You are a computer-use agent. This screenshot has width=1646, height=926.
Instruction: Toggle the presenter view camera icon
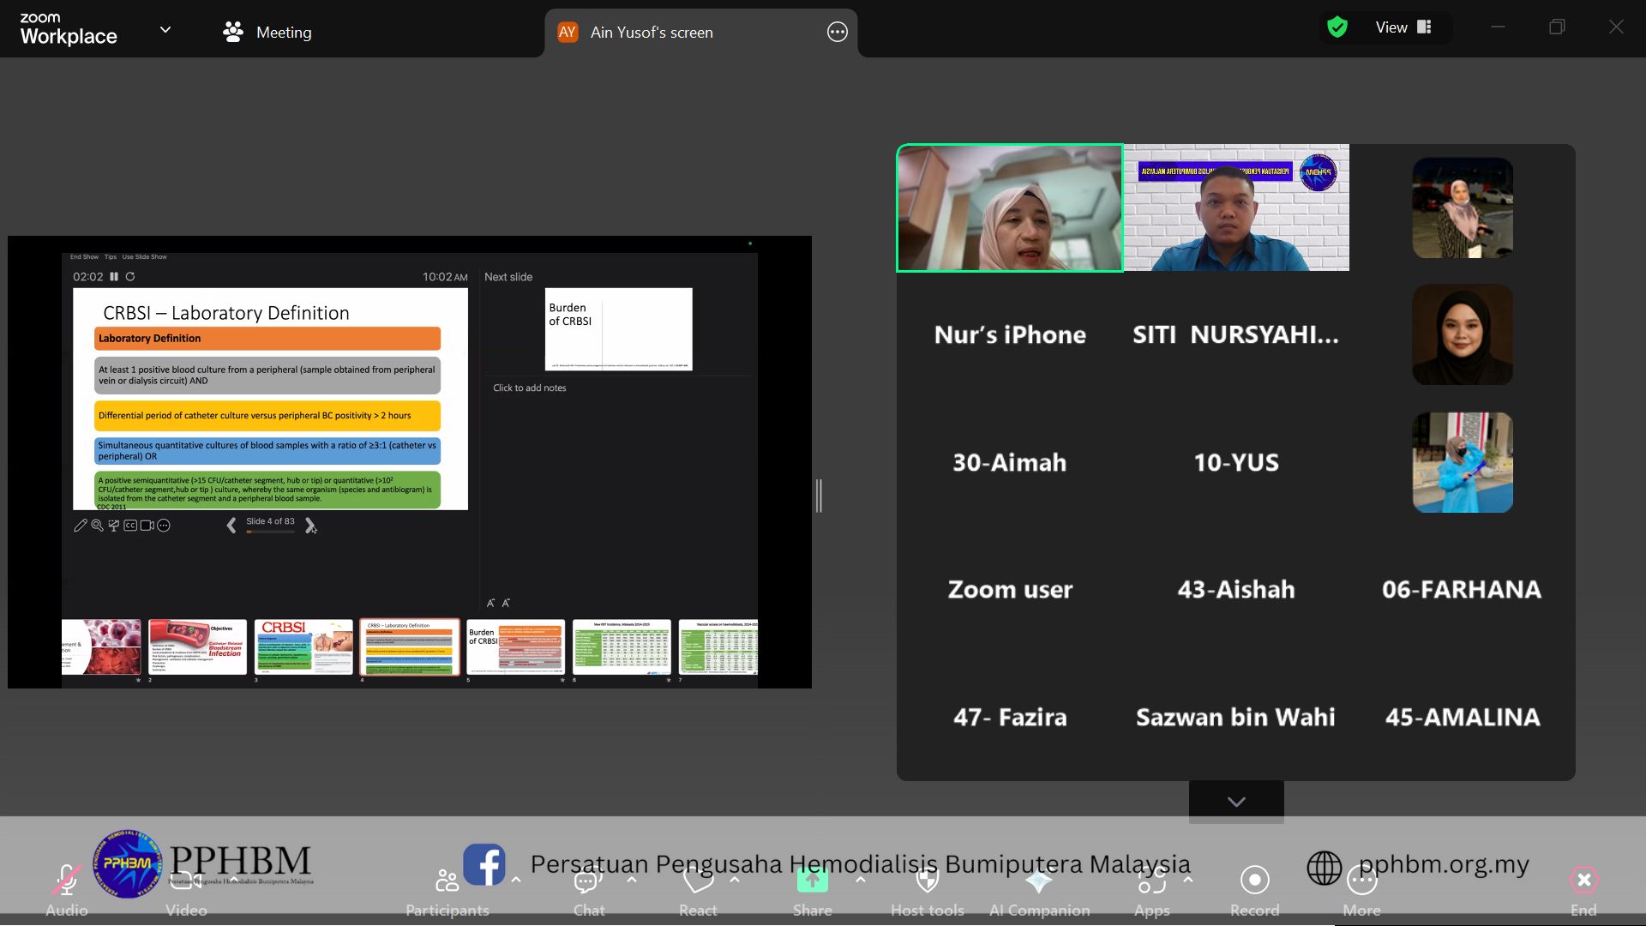pyautogui.click(x=147, y=526)
